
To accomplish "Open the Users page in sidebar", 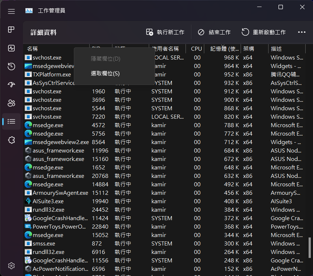I will point(11,103).
